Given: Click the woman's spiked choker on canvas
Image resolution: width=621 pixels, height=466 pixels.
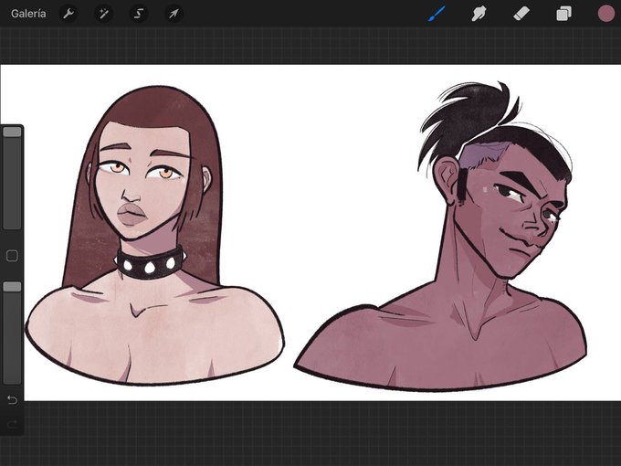Looking at the screenshot, I should point(150,263).
